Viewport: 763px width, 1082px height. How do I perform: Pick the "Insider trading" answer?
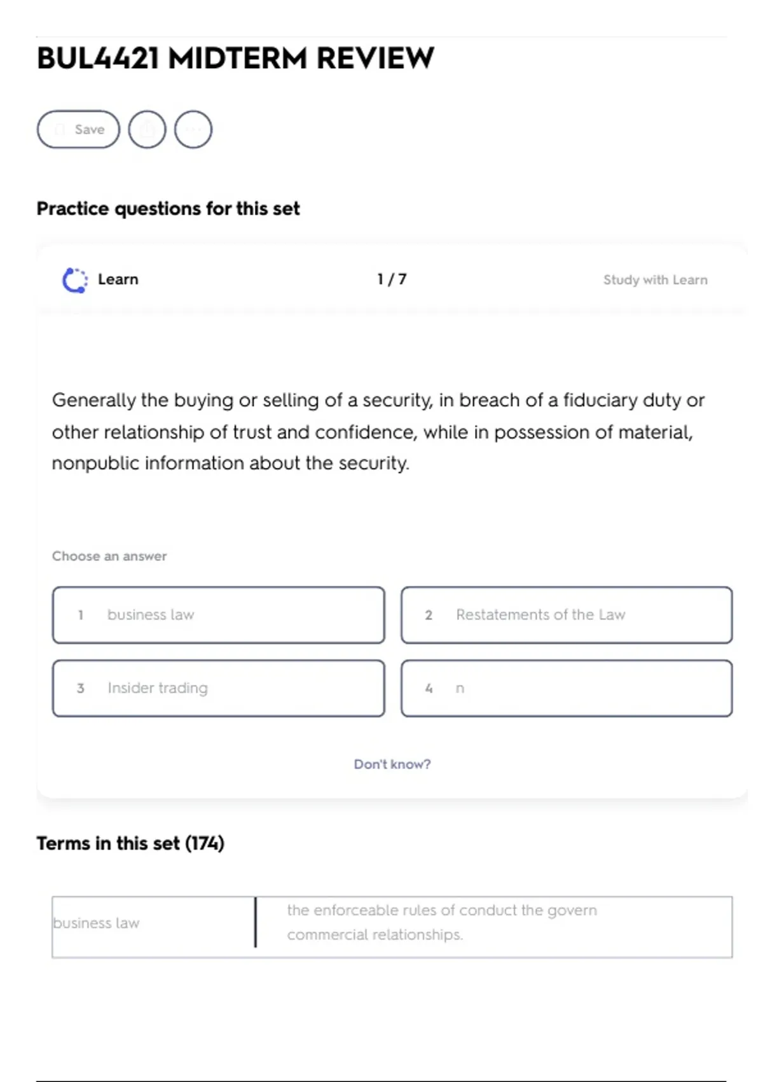(x=218, y=688)
